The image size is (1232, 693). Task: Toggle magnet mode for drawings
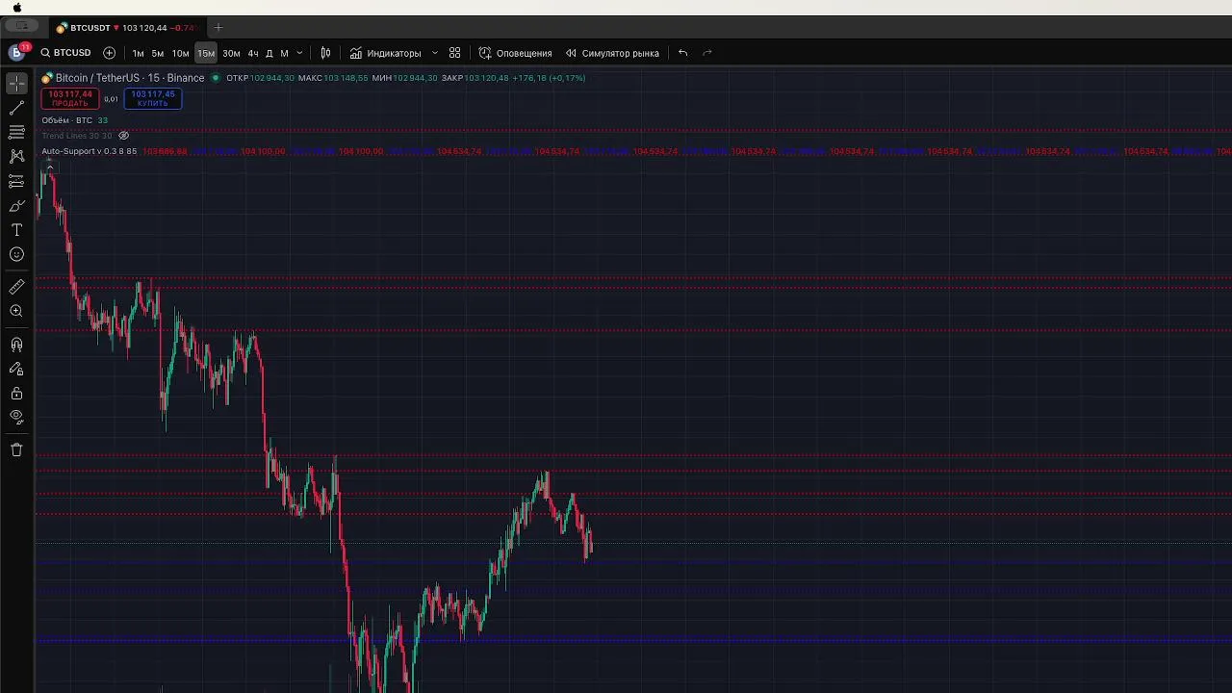point(16,345)
